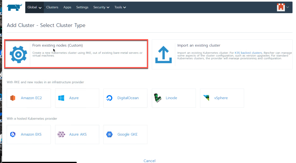Click the vSphere logo icon
This screenshot has width=296, height=163.
coord(206,98)
